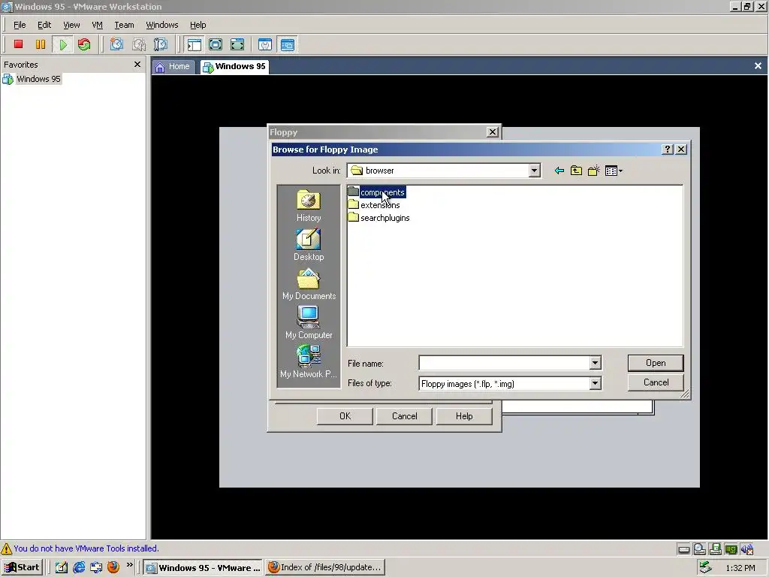
Task: Click the Firefox quick launch icon
Action: 113,567
